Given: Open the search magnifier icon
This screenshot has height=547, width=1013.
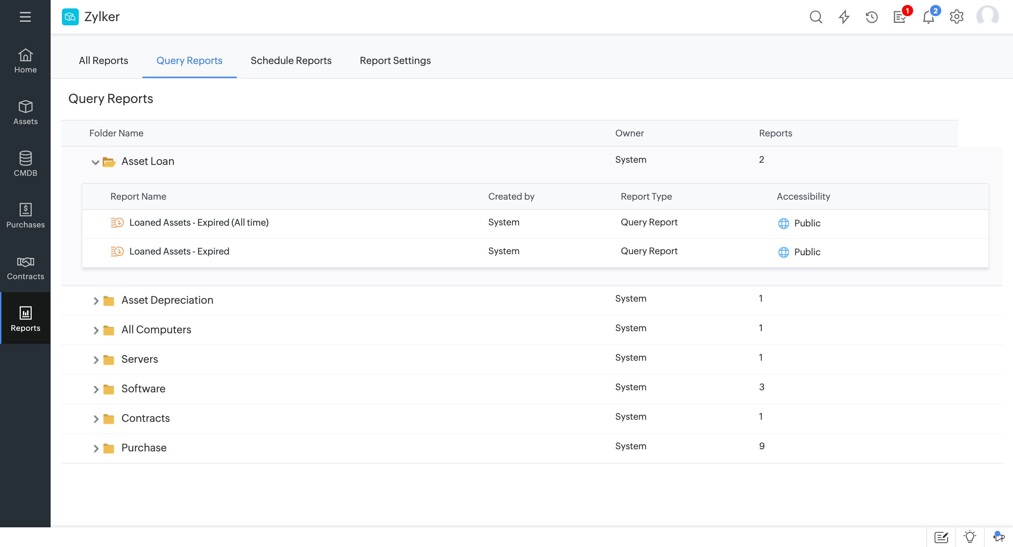Looking at the screenshot, I should 816,17.
